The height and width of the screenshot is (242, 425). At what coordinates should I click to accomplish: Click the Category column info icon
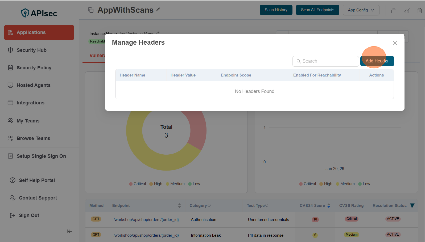pos(209,205)
